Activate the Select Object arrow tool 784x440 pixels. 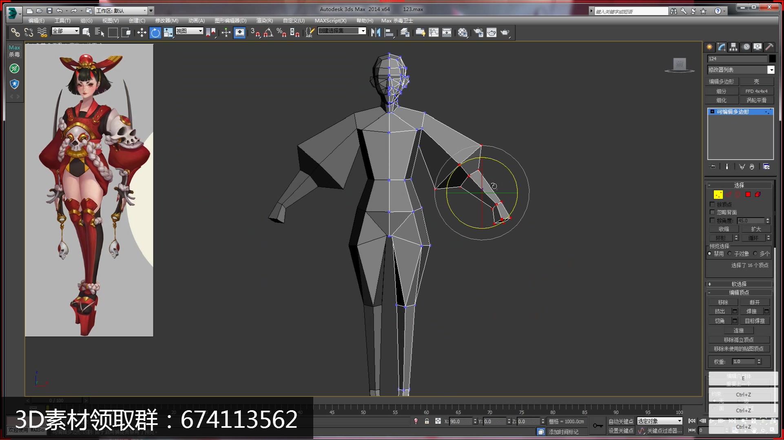(x=86, y=32)
